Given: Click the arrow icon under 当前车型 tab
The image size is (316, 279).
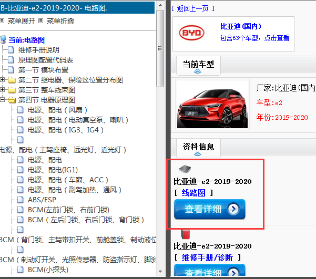Looking at the screenshot, I should click(198, 71).
